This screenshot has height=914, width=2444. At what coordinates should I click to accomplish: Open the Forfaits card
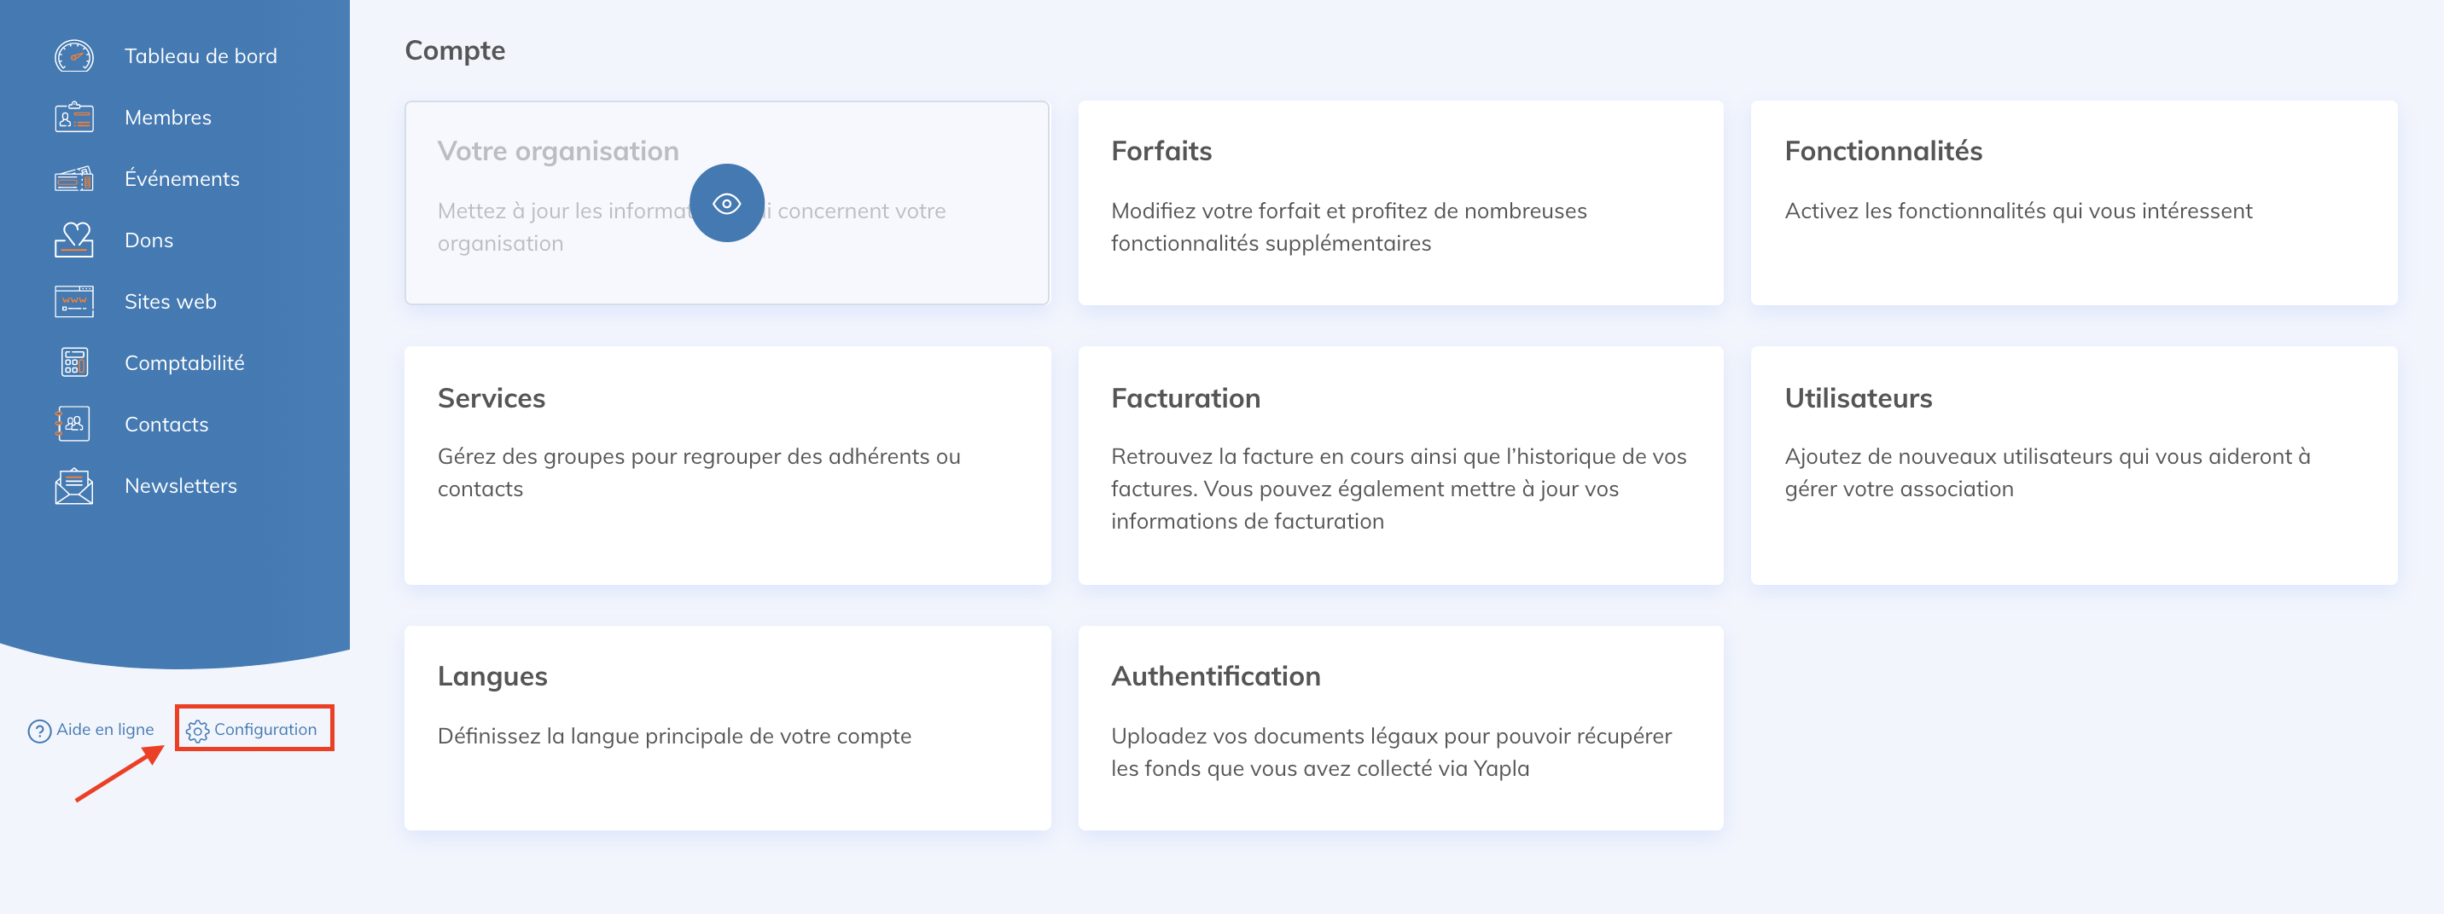pyautogui.click(x=1400, y=203)
